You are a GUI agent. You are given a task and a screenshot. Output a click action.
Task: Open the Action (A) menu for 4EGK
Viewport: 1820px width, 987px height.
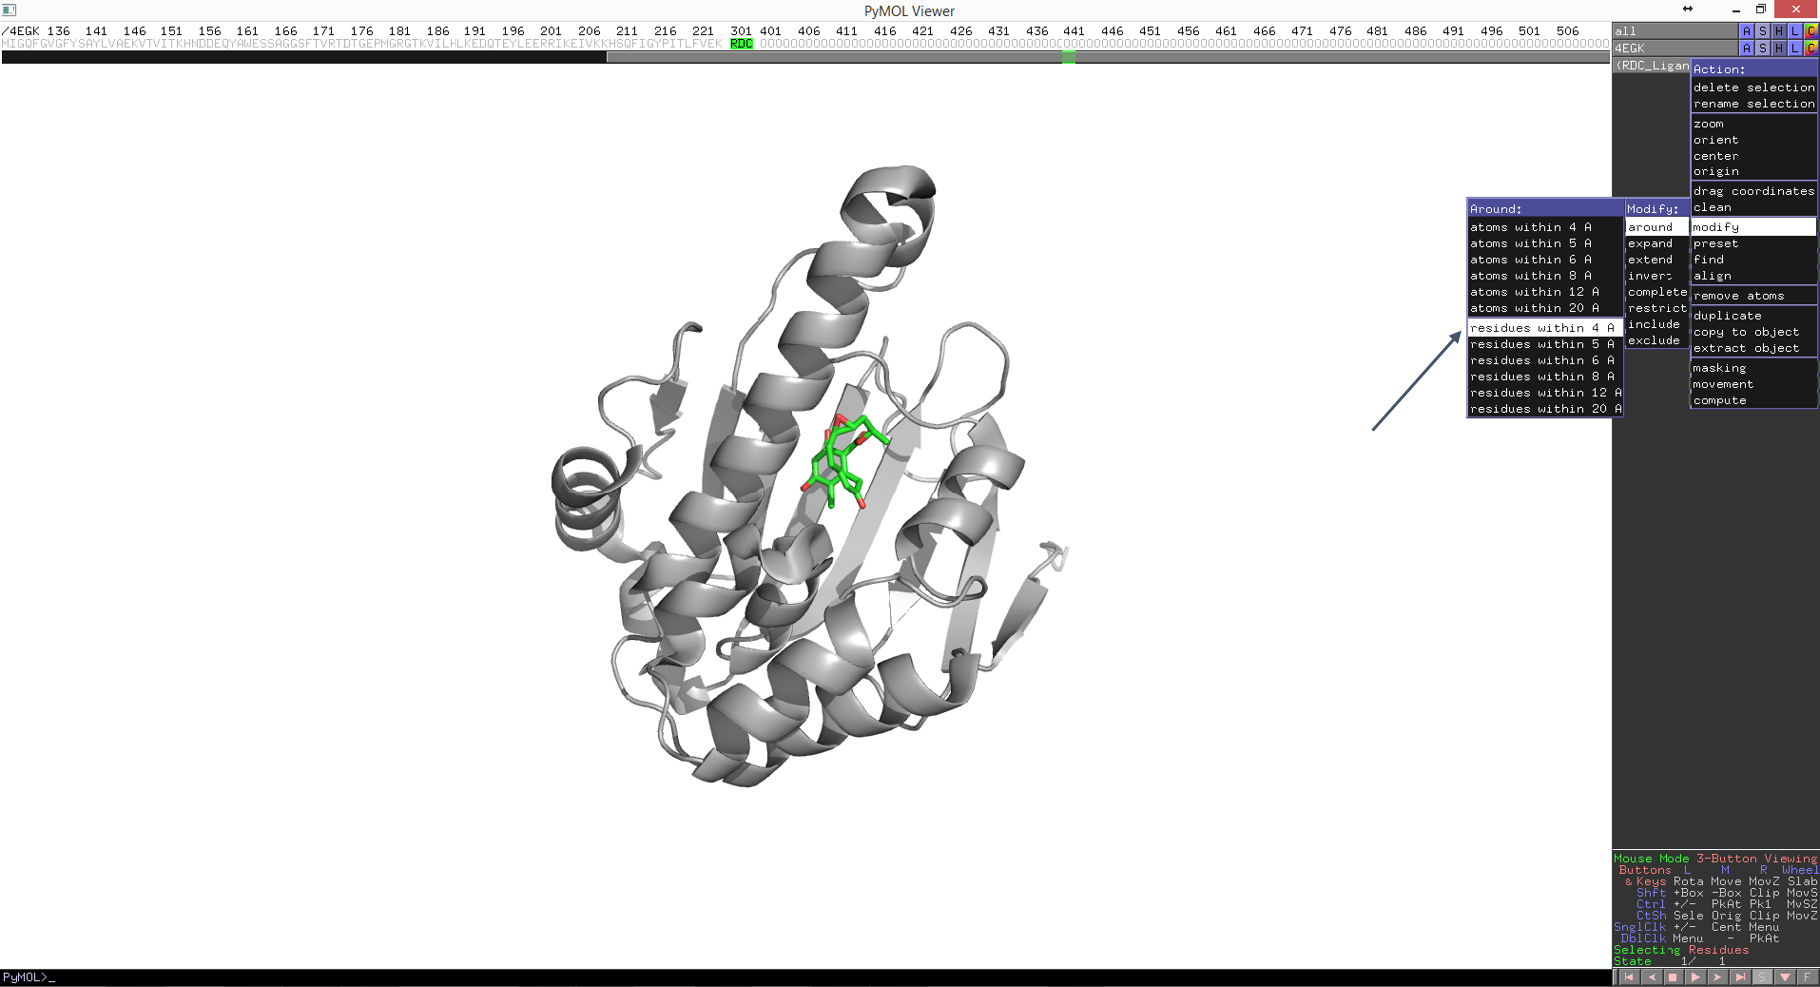[x=1746, y=48]
